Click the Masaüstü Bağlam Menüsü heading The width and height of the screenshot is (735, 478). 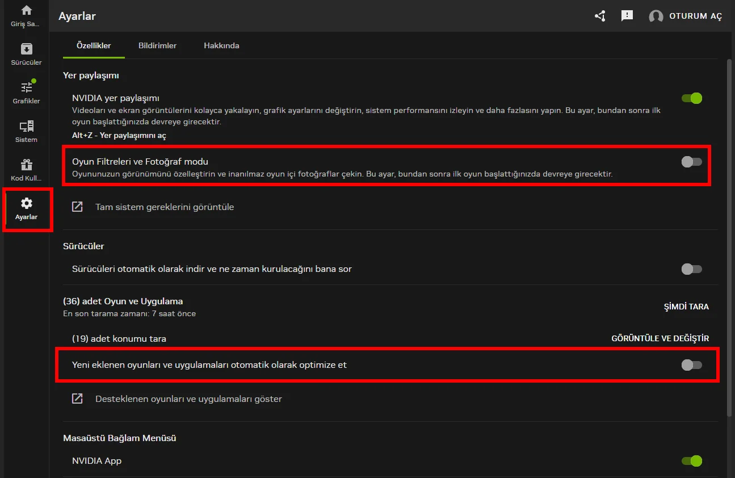coord(120,438)
